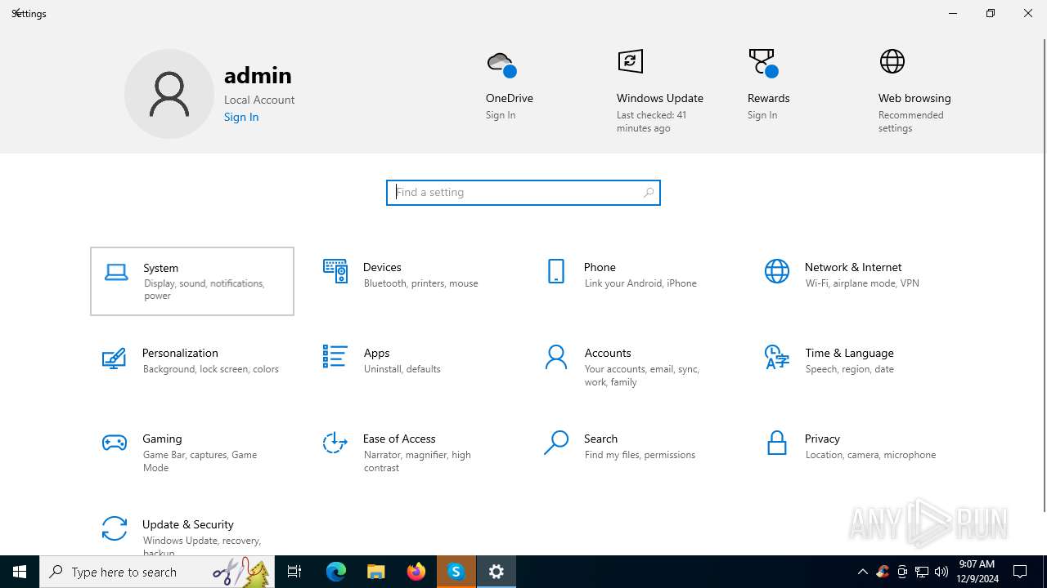This screenshot has width=1047, height=588.
Task: Click the OneDrive cloud icon
Action: coord(501,63)
